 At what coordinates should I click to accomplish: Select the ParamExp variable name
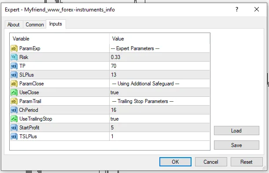click(29, 48)
